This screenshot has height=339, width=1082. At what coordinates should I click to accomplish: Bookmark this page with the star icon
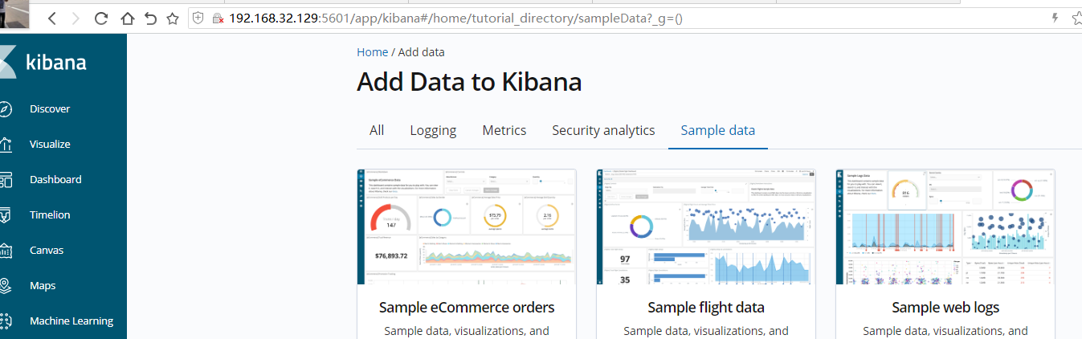[173, 18]
